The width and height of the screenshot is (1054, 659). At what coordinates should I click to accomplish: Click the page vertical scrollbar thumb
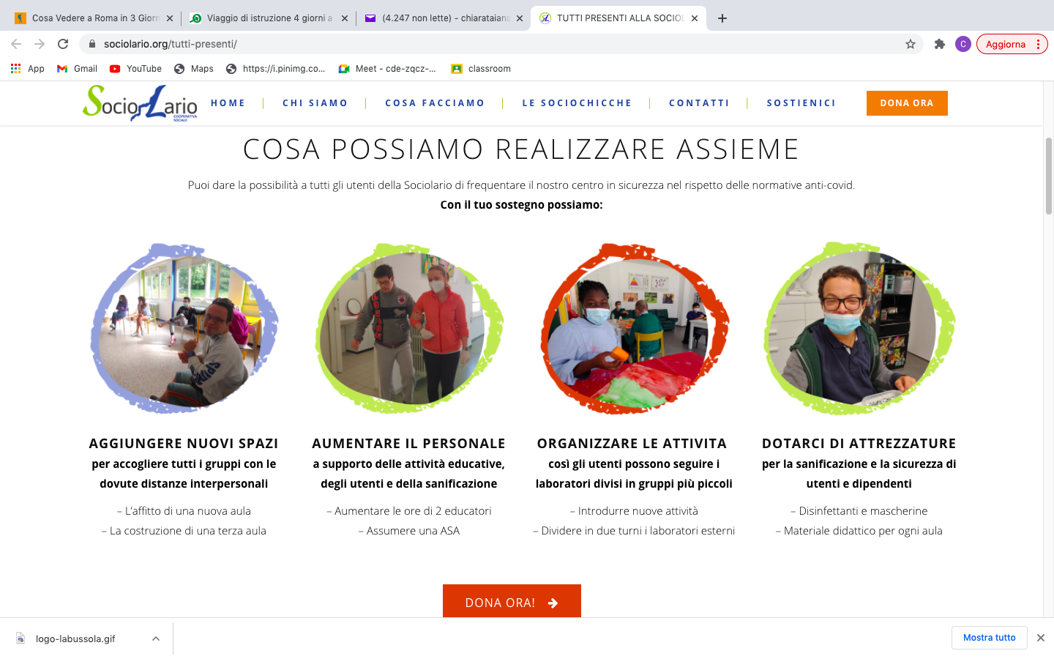[x=1048, y=176]
